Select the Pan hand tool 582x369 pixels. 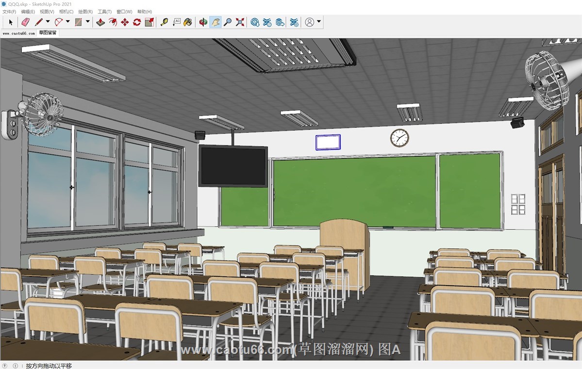point(216,22)
